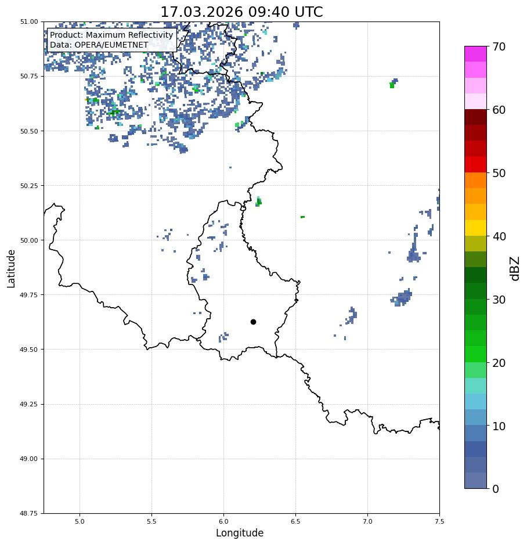Click latitude tick label 50.75
This screenshot has width=527, height=544.
(x=29, y=76)
